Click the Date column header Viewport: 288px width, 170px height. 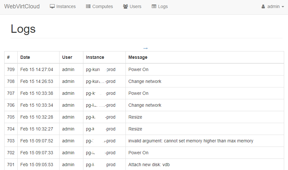click(25, 57)
